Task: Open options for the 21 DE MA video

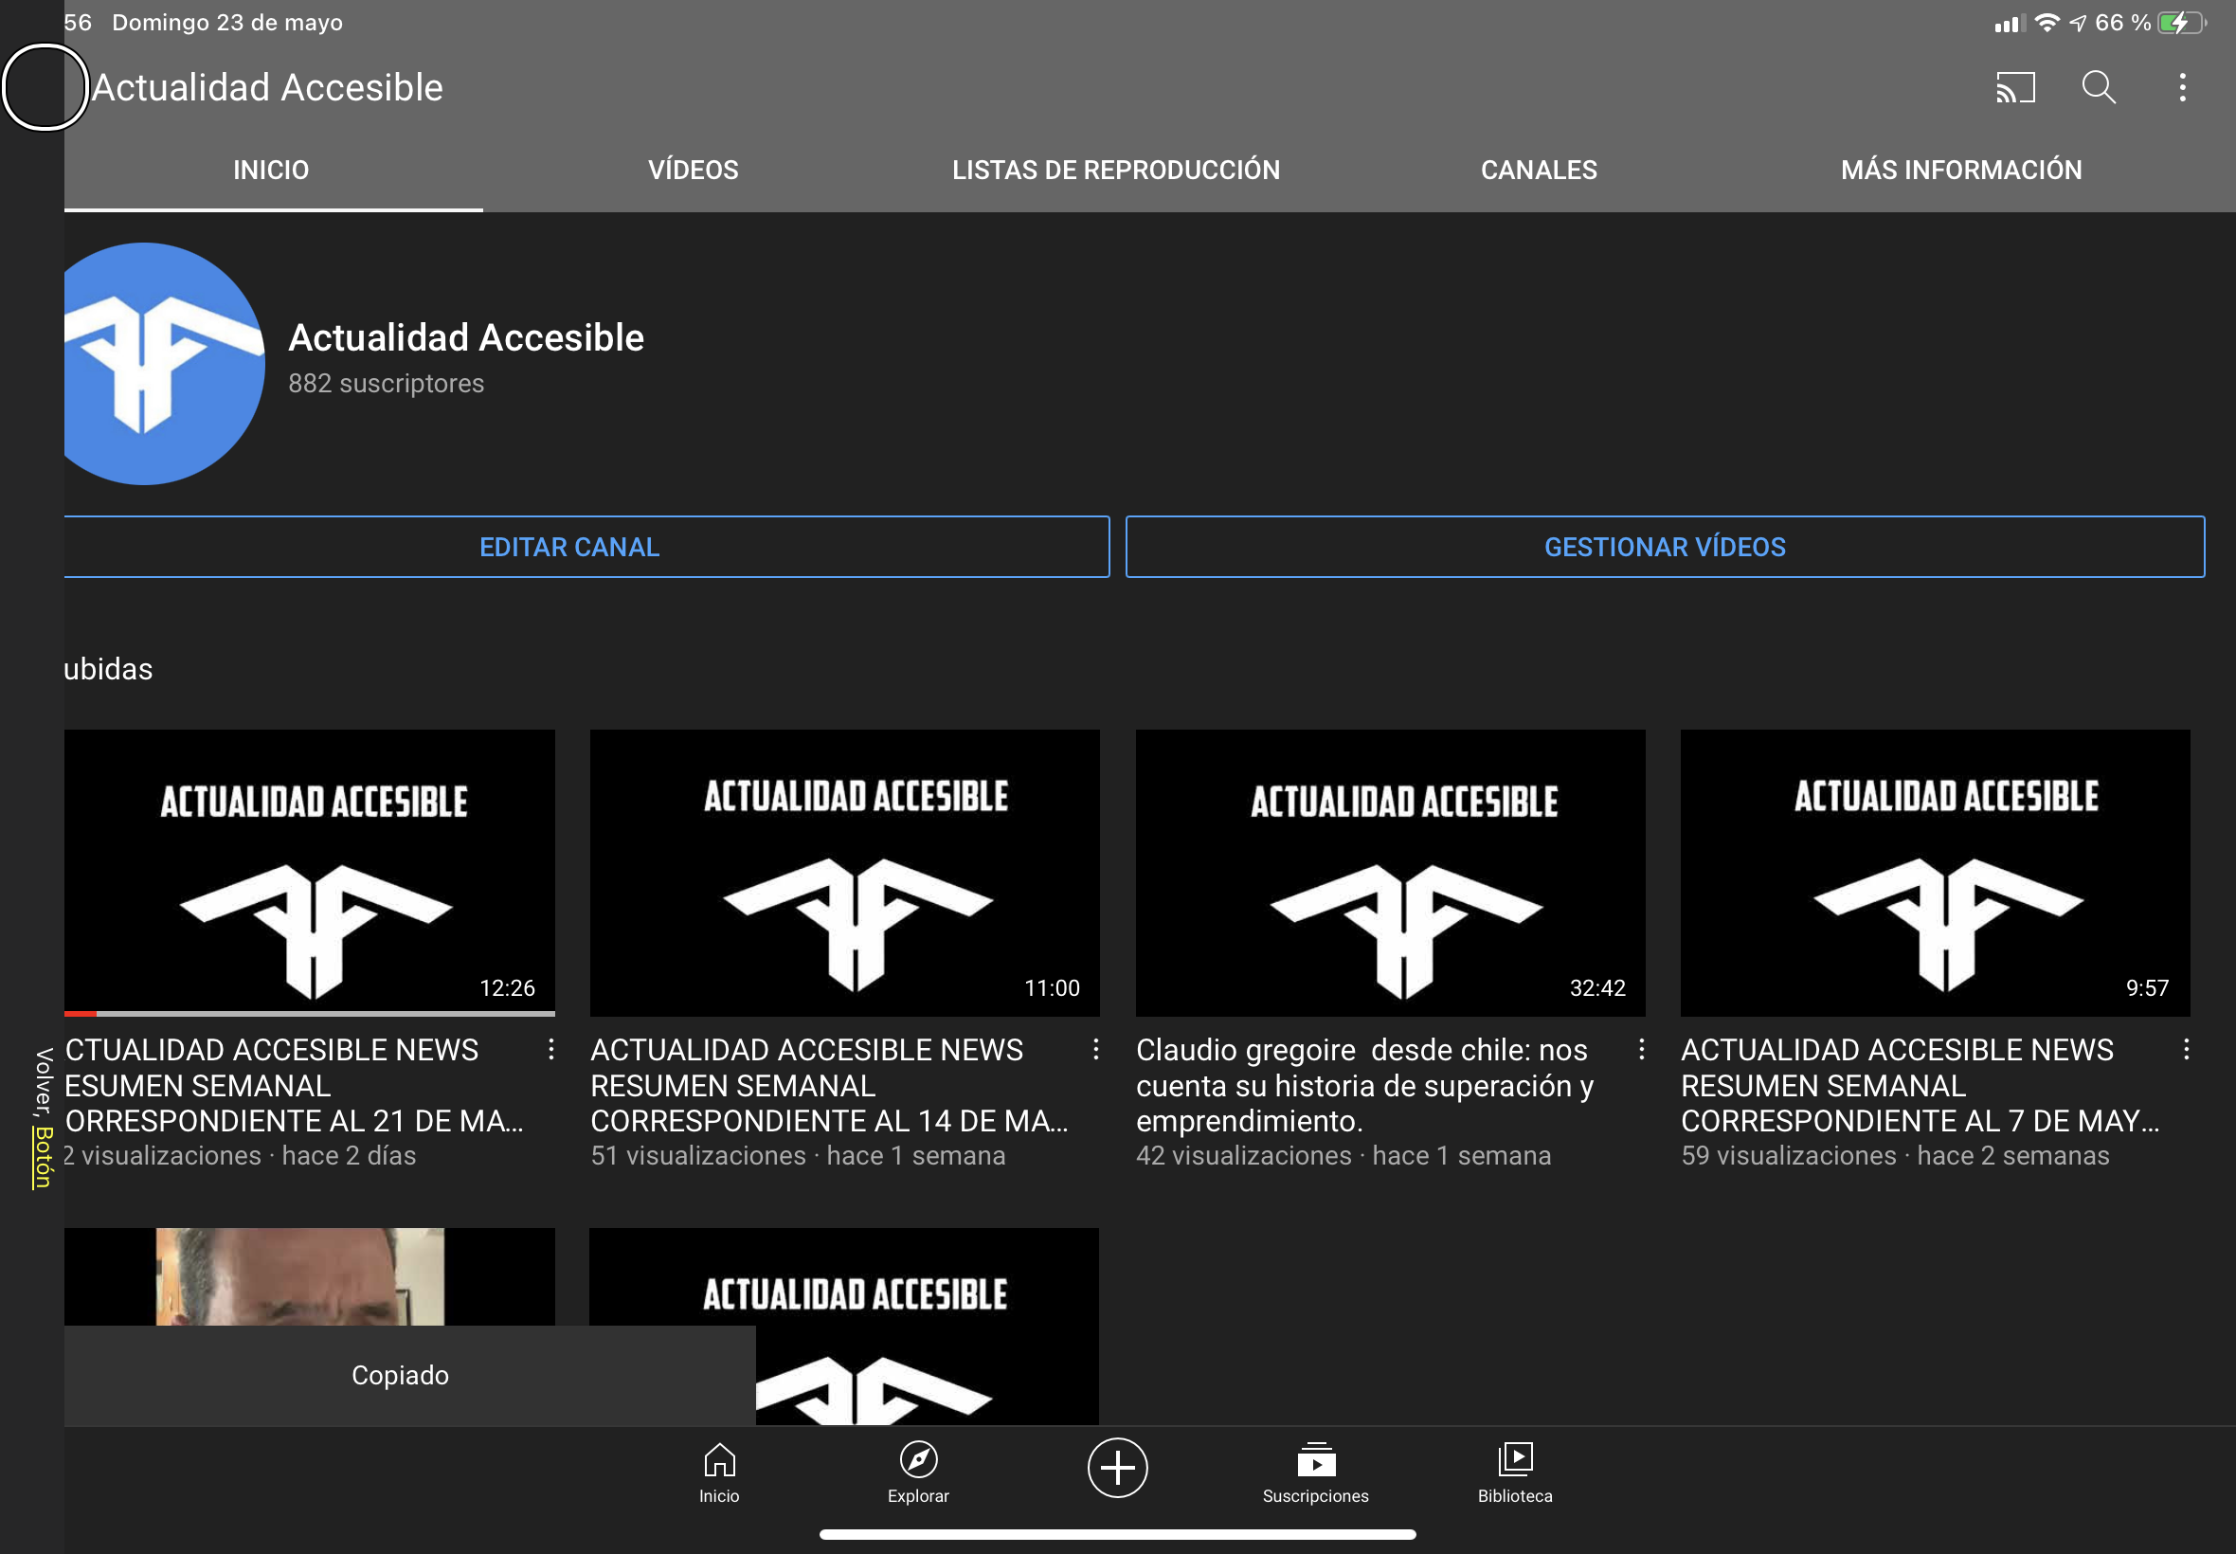Action: tap(551, 1049)
